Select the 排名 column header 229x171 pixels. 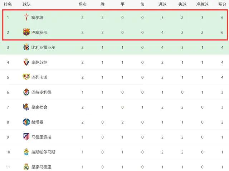8,4
